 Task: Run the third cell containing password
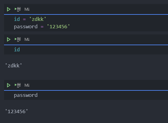point(9,85)
